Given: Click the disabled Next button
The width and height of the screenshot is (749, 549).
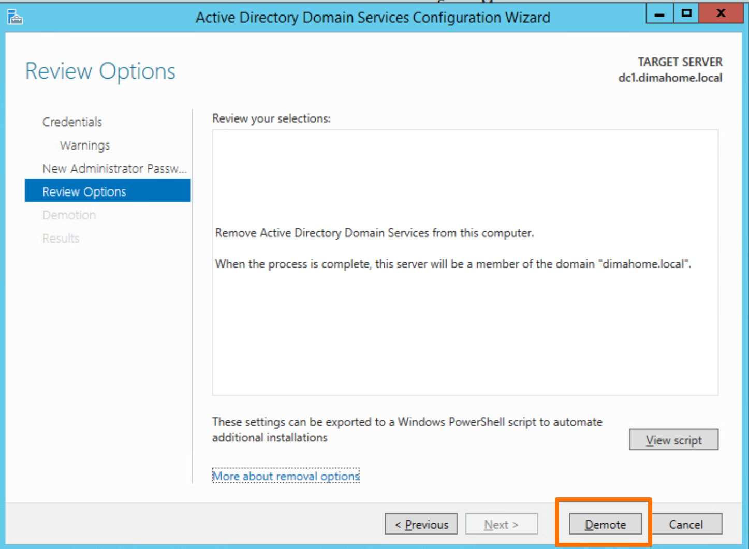Looking at the screenshot, I should pos(501,524).
